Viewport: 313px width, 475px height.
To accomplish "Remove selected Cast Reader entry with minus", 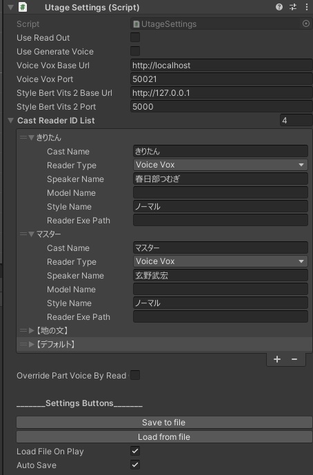I will [294, 359].
